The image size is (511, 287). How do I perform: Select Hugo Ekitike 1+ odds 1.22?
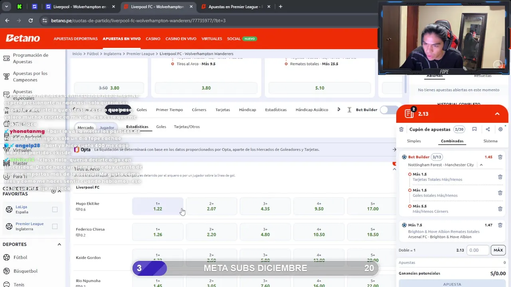click(158, 206)
